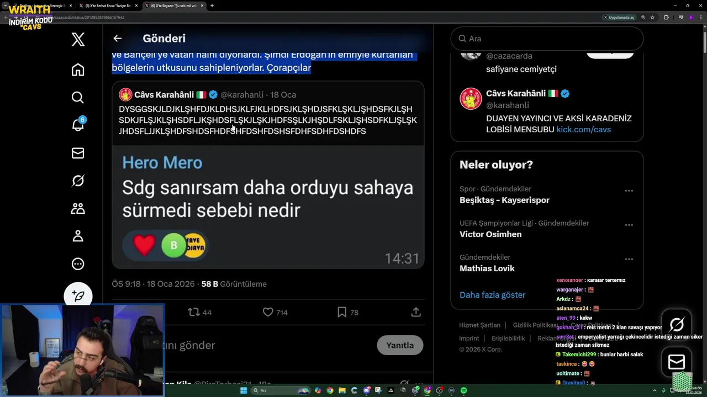
Task: Open File Explorer from the taskbar
Action: click(x=342, y=390)
